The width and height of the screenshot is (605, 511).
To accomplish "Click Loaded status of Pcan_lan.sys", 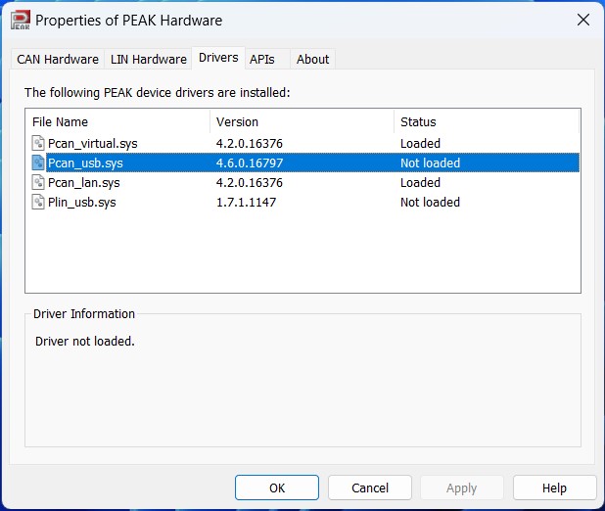I will click(x=420, y=182).
